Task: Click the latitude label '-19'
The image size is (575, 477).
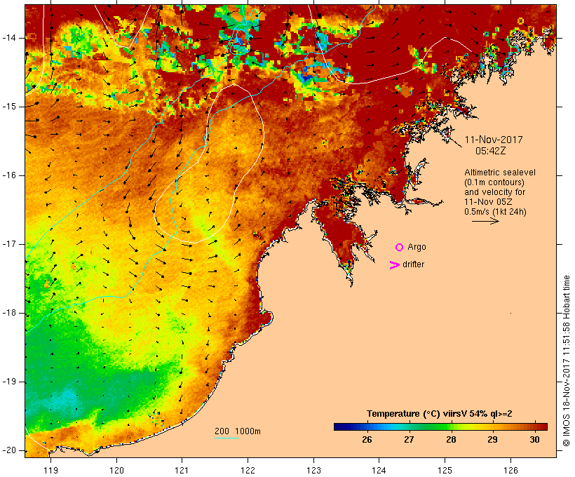Action: [9, 382]
